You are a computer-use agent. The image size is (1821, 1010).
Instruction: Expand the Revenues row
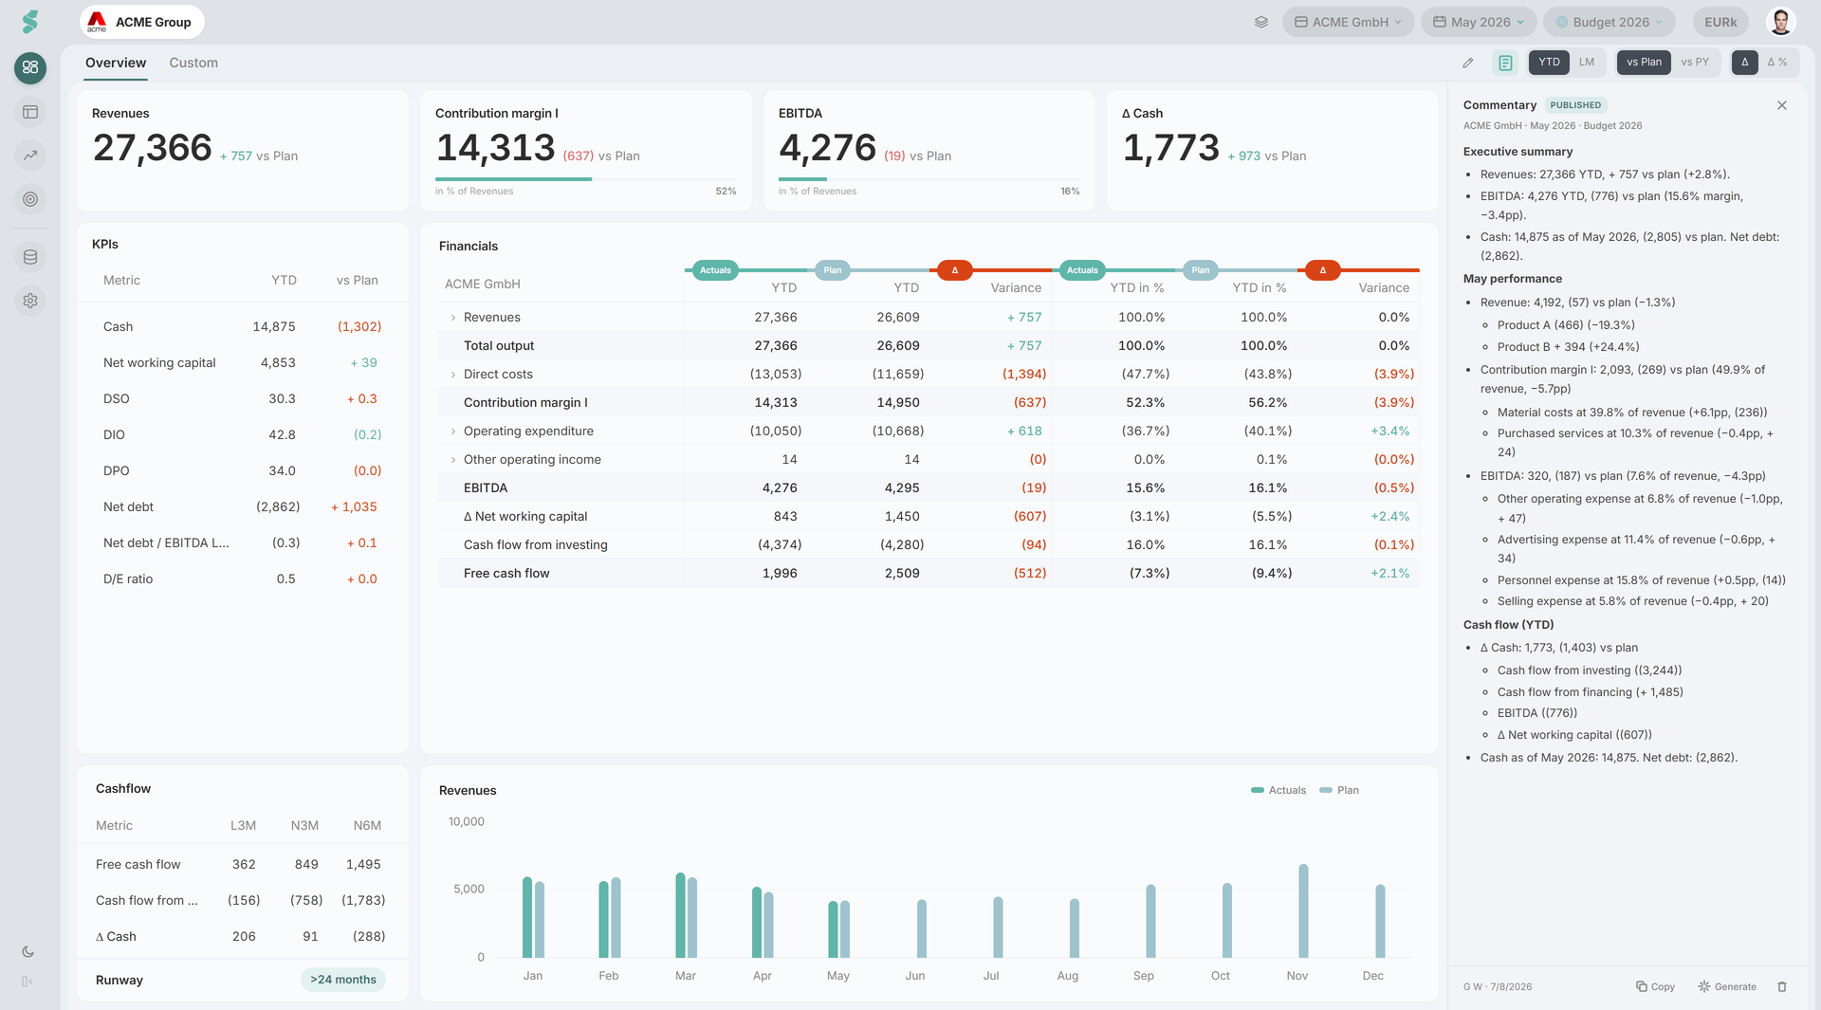(452, 318)
